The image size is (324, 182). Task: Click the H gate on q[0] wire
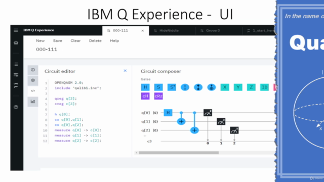coord(168,113)
